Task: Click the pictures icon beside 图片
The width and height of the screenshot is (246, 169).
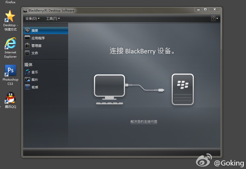Action: pyautogui.click(x=27, y=80)
